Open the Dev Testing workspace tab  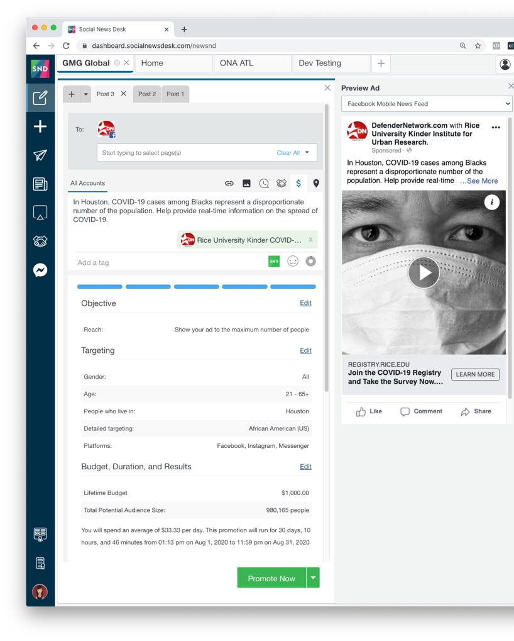click(x=332, y=64)
